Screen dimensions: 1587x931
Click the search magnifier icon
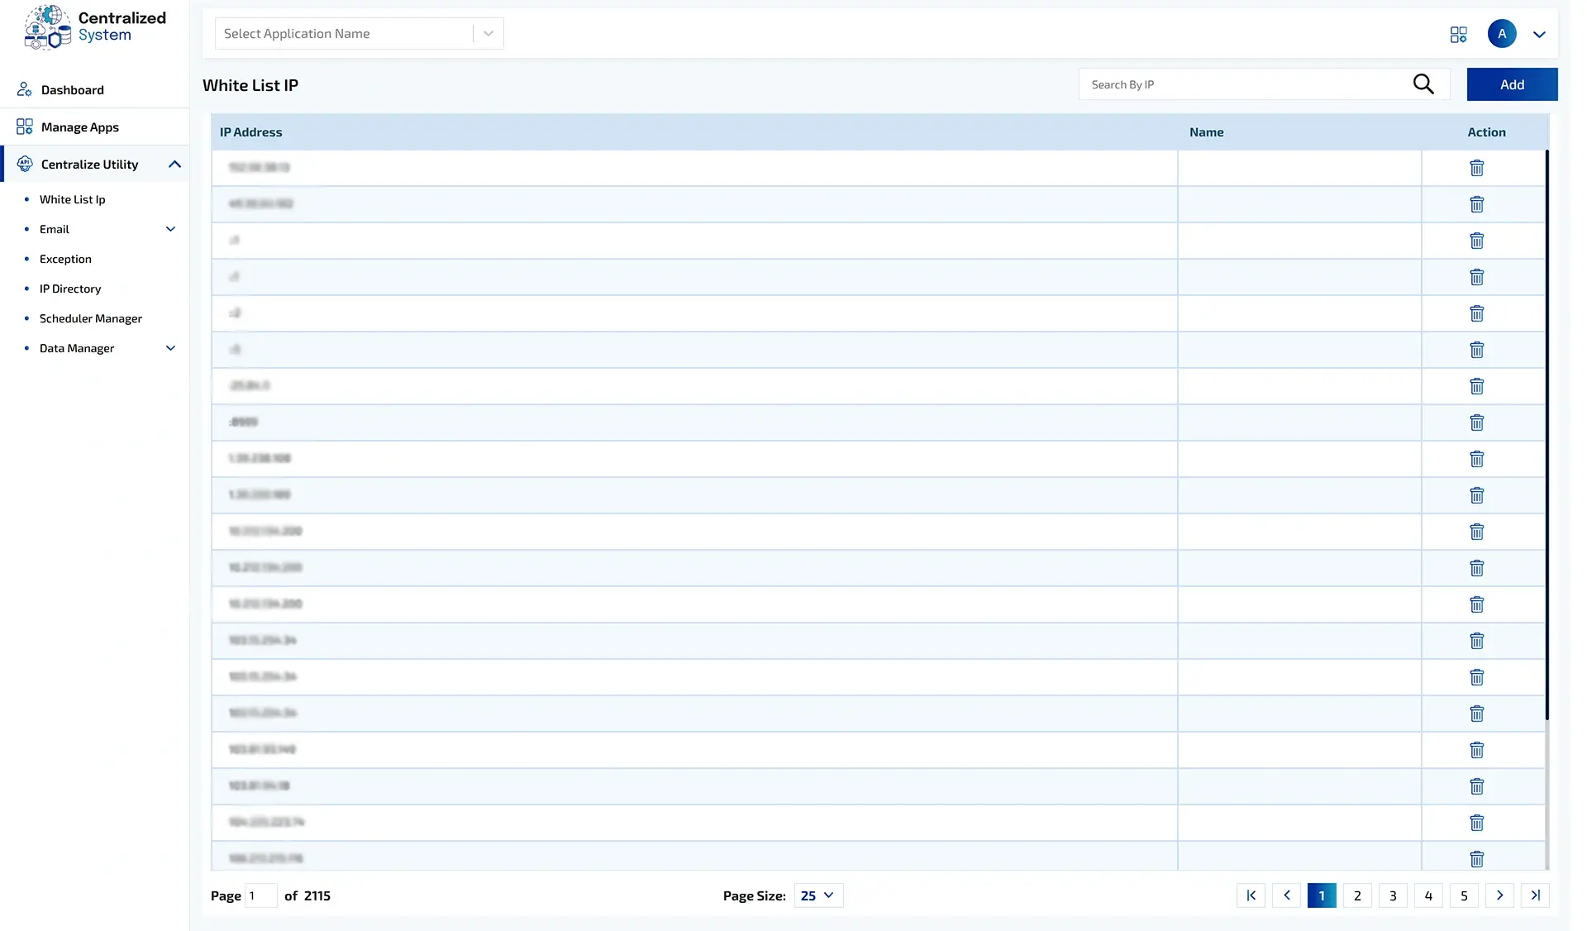1423,84
